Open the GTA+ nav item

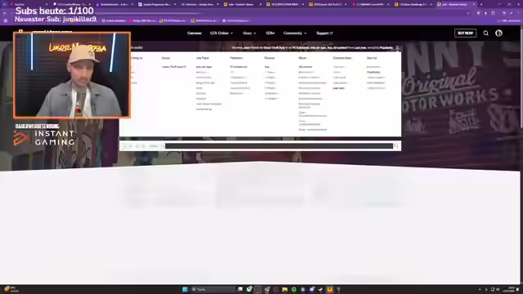pos(270,33)
